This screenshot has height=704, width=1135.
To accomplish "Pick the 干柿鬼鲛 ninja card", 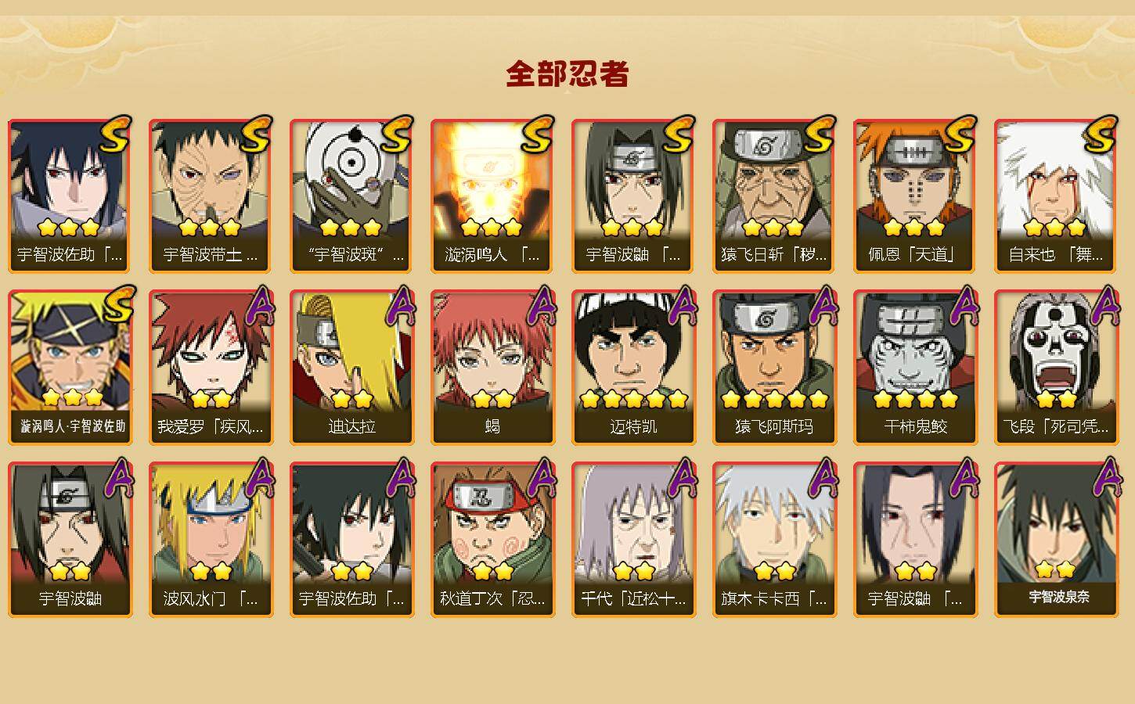I will pos(915,368).
